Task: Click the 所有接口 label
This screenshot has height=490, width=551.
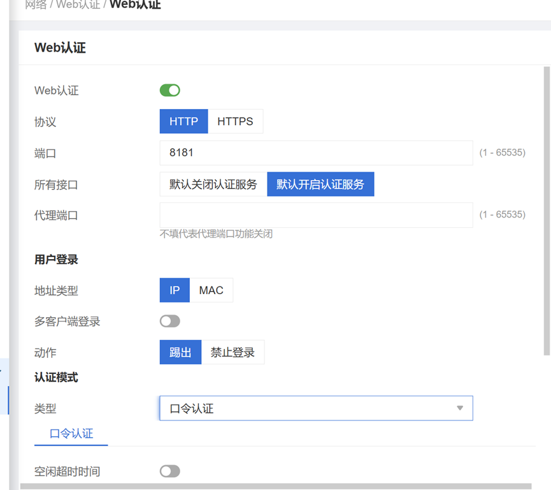Action: [x=56, y=184]
